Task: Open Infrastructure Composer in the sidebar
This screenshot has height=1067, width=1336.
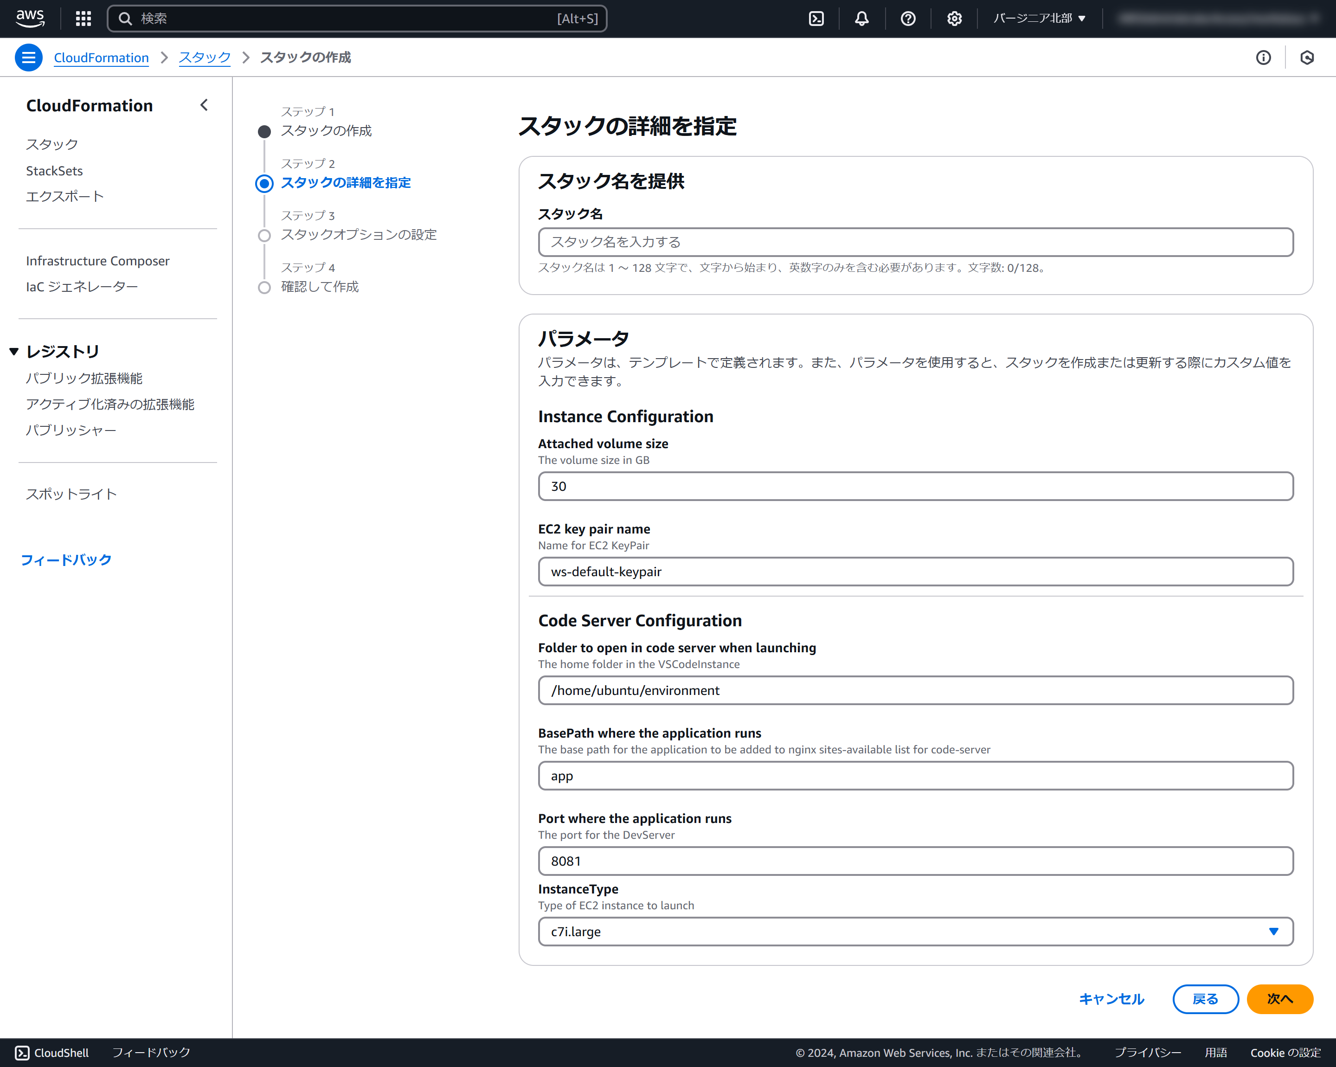Action: [x=97, y=261]
